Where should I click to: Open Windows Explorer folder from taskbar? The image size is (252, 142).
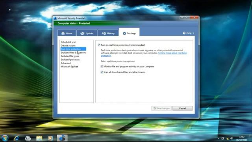[39, 138]
